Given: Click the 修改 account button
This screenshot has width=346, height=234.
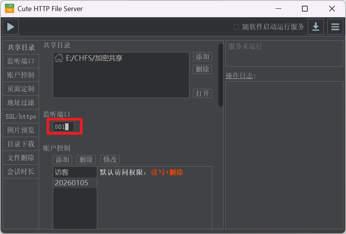Looking at the screenshot, I should pos(110,160).
